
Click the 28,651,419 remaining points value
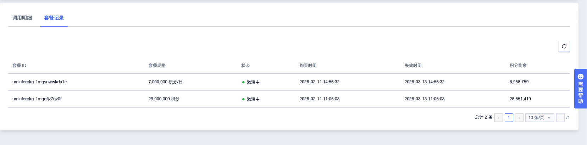(520, 99)
